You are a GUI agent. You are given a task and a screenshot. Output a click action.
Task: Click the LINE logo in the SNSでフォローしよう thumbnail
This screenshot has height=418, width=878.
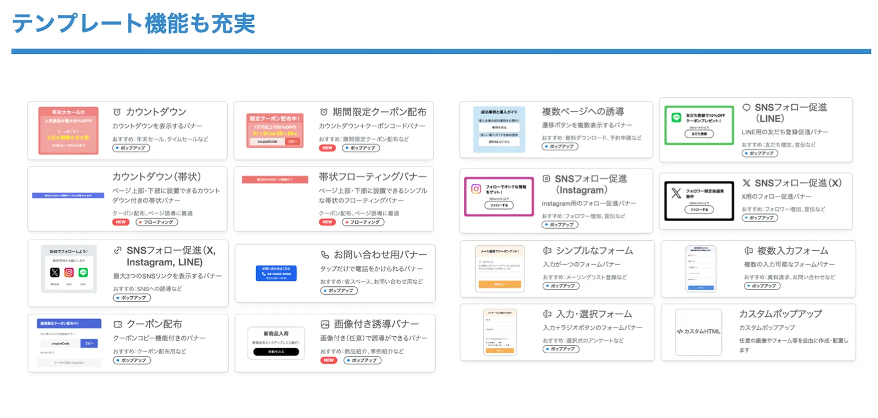click(x=83, y=272)
